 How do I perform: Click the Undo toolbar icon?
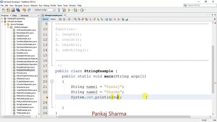tap(24, 10)
